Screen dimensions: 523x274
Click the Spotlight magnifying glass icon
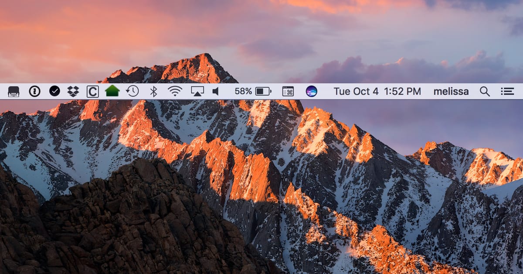(x=485, y=91)
